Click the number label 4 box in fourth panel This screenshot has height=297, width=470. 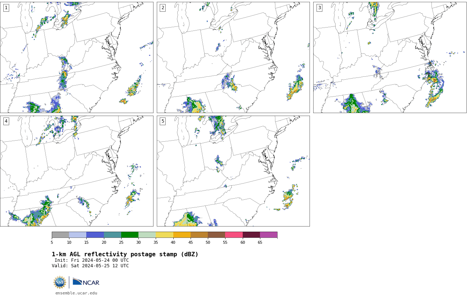coord(6,121)
